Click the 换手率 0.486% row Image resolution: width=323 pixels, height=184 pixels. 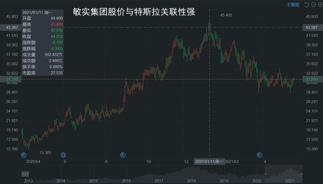42,67
